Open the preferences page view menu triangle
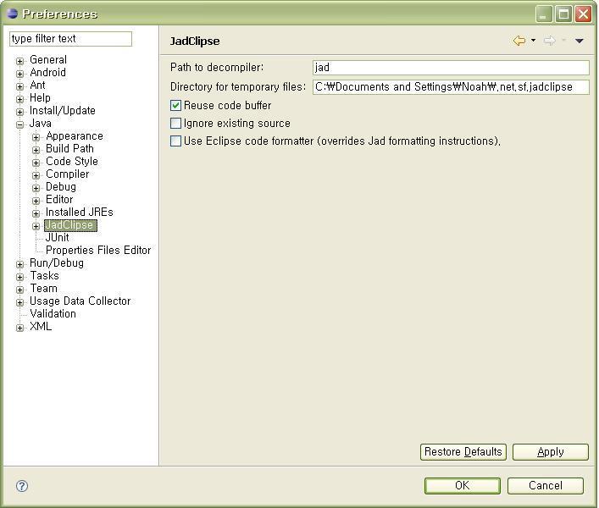This screenshot has height=508, width=599. click(580, 41)
